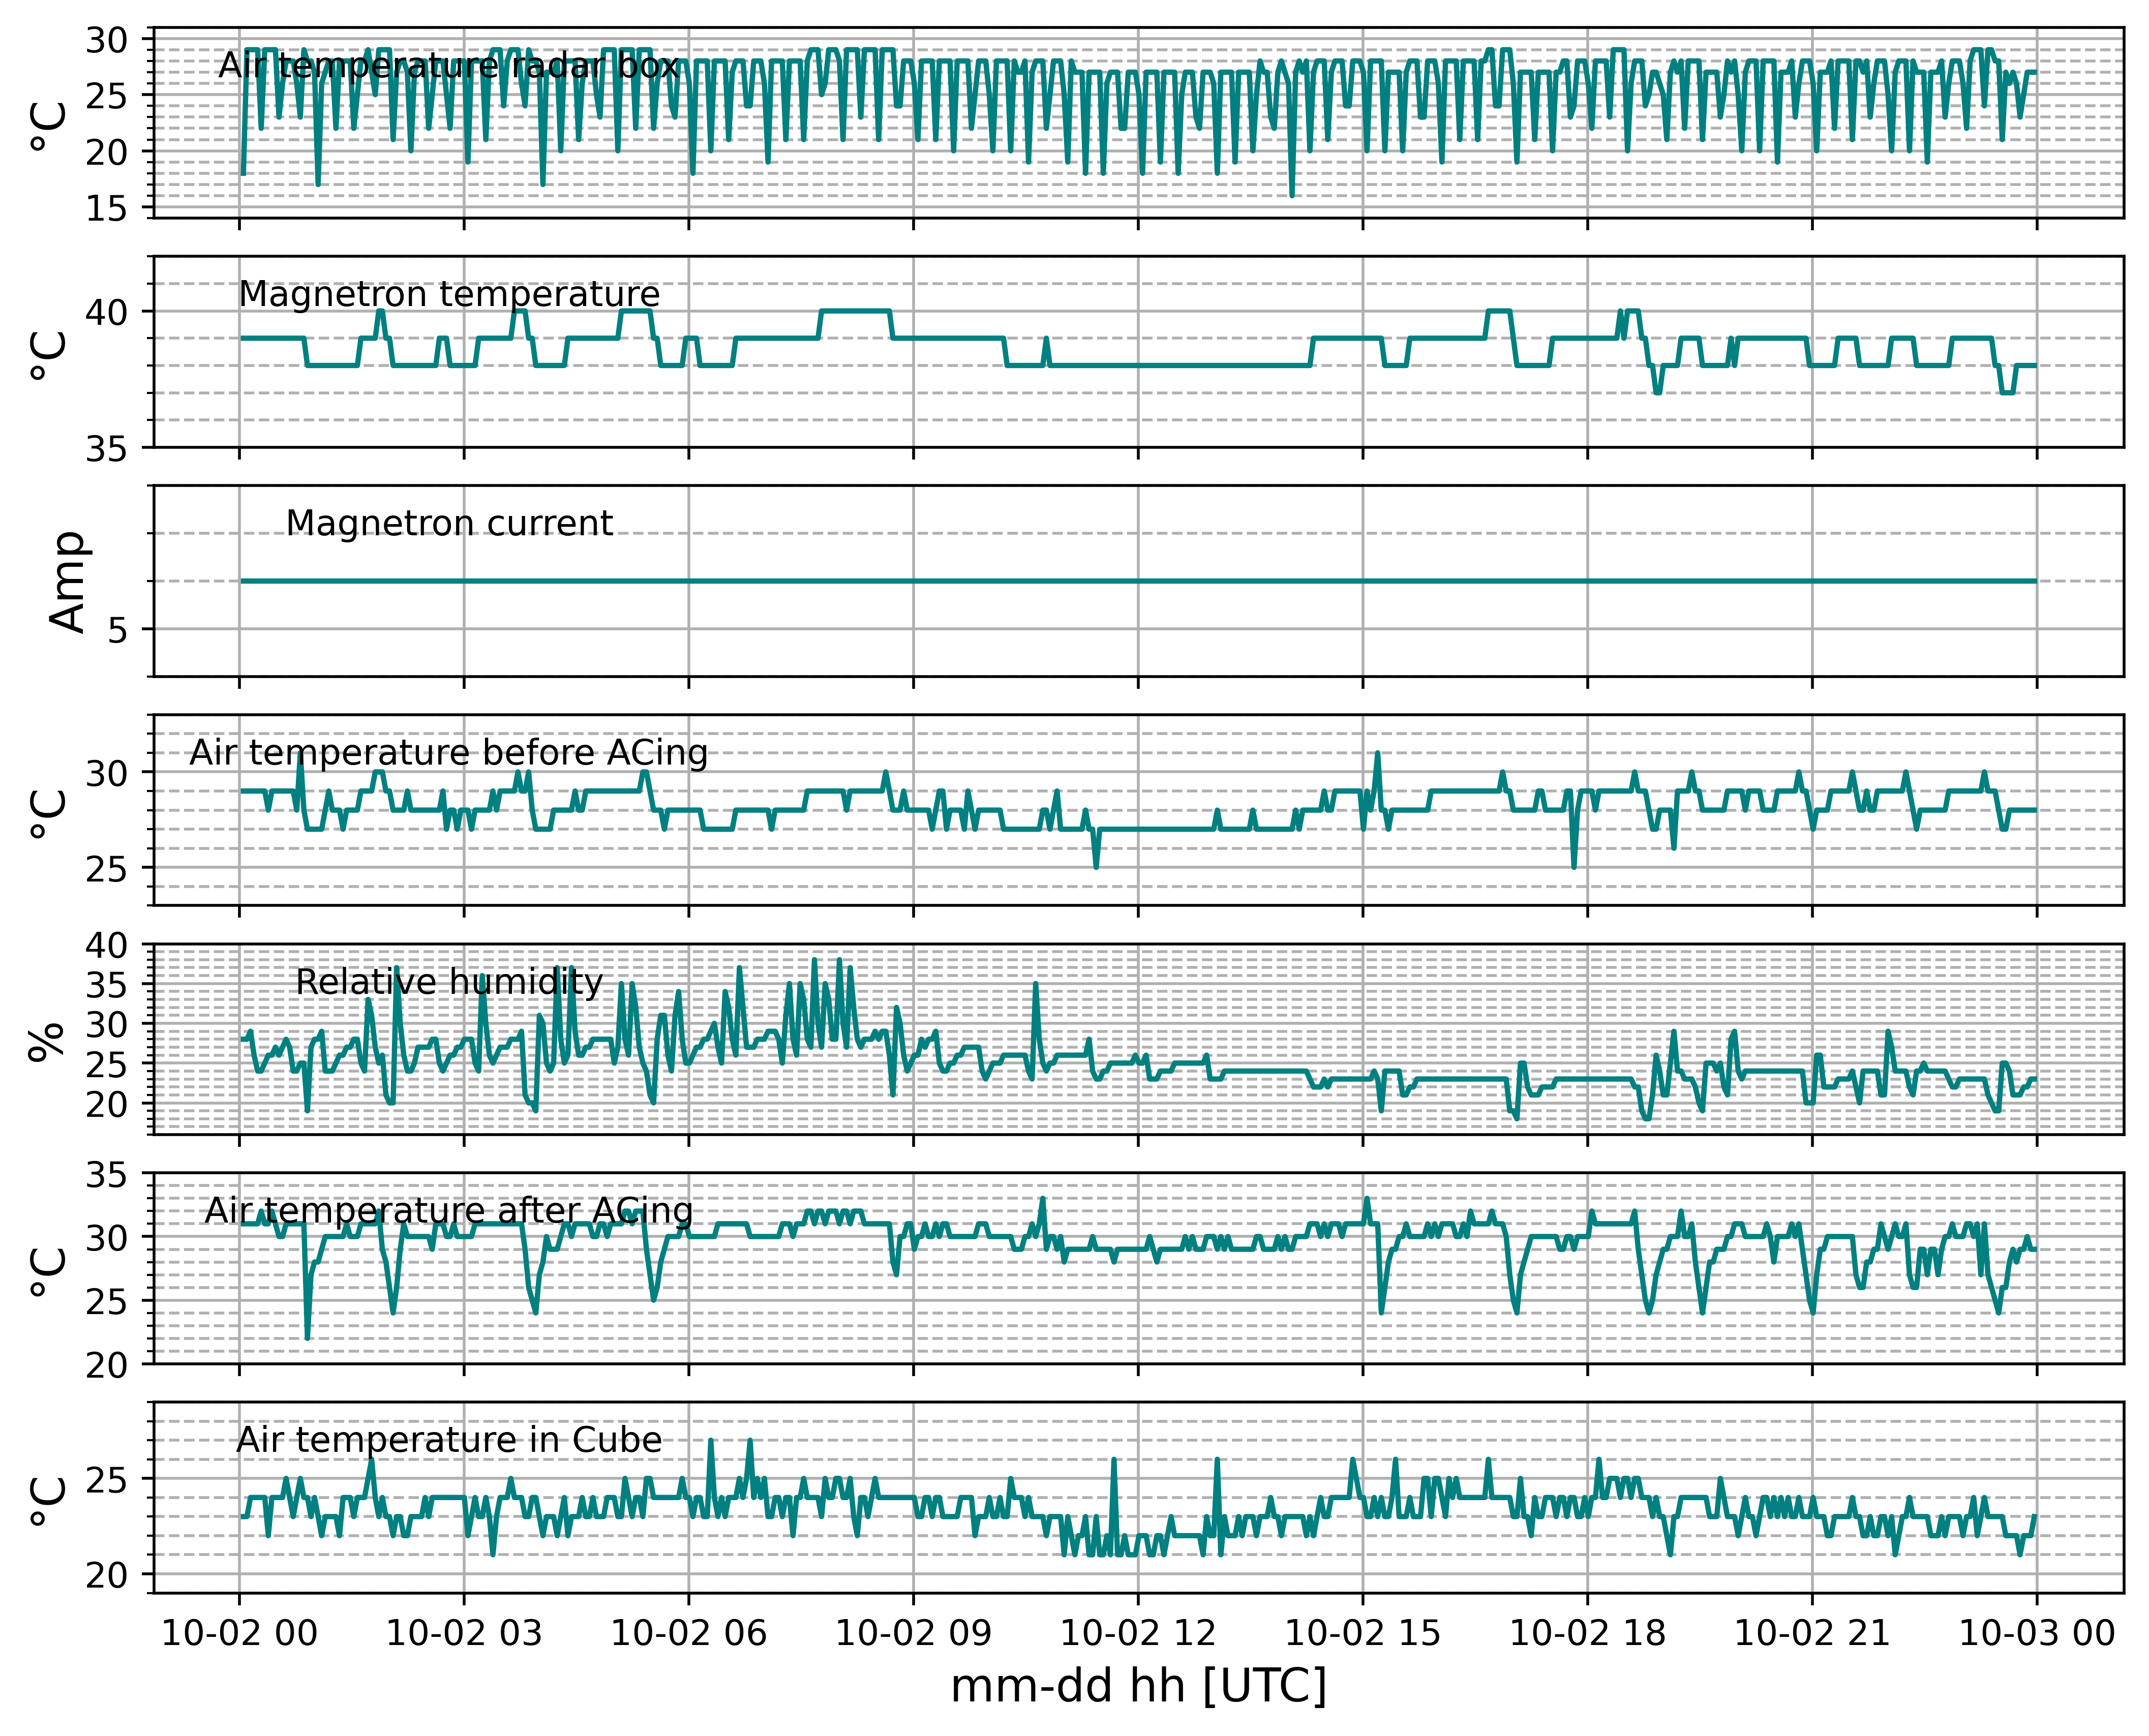Click the 'Air temperature in Cube' label
Image resolution: width=2149 pixels, height=1736 pixels.
point(449,1440)
